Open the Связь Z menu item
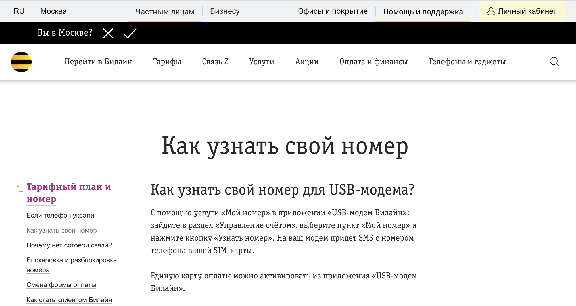 (x=215, y=61)
